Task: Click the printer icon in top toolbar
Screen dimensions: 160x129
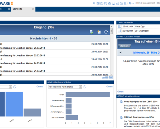Action: [130, 3]
